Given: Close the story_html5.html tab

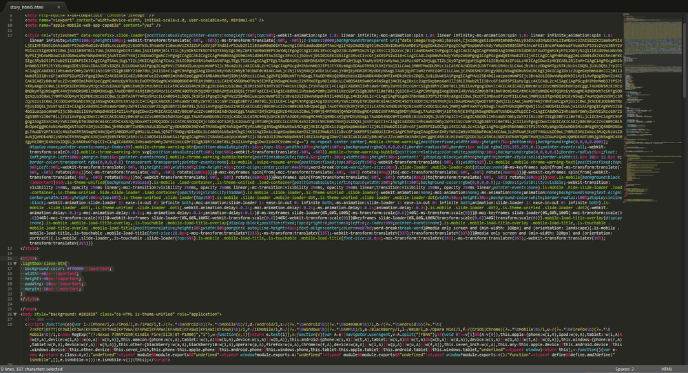Looking at the screenshot, I should (x=59, y=7).
